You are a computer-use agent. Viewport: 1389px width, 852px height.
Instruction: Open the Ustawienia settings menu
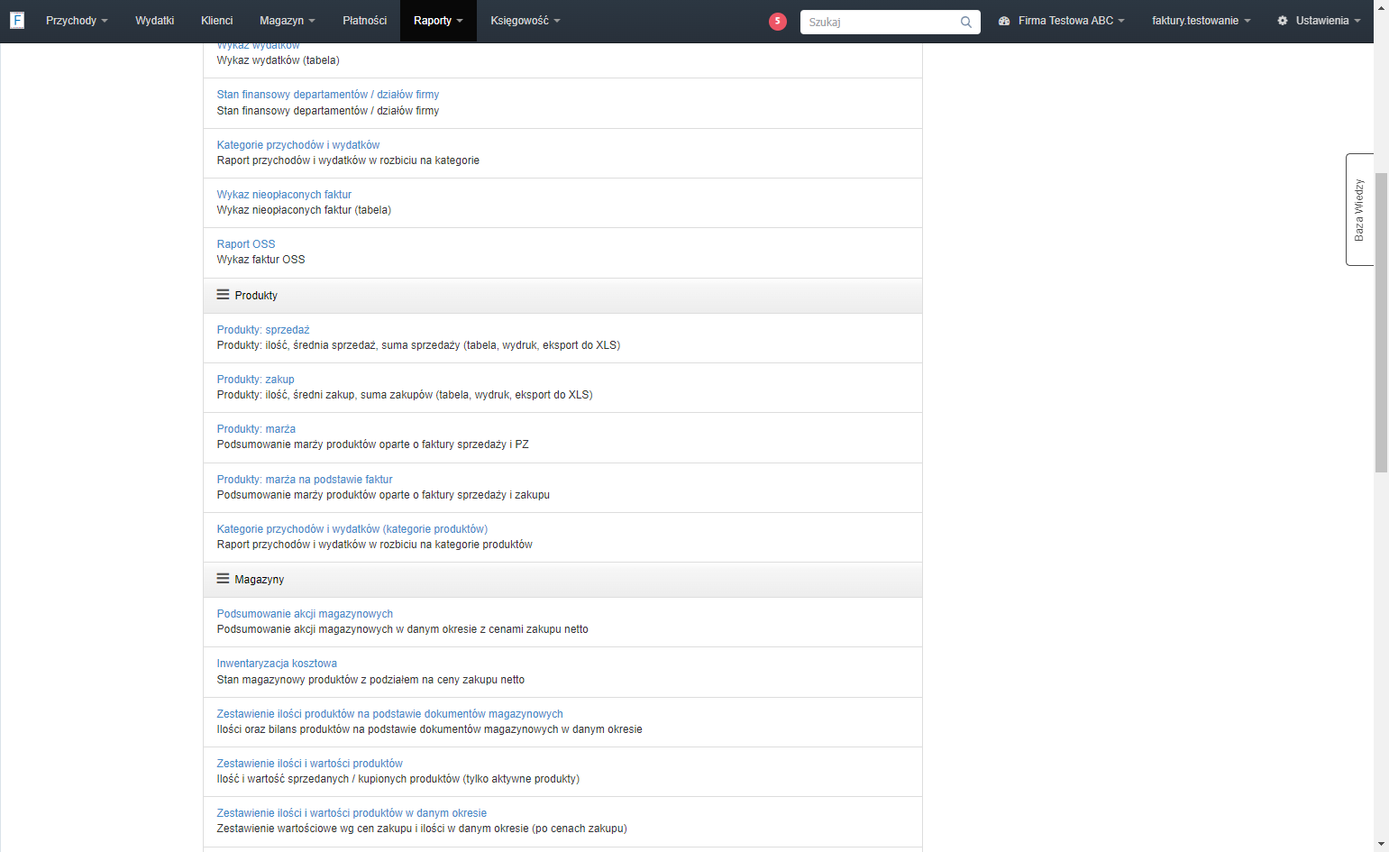pos(1320,21)
